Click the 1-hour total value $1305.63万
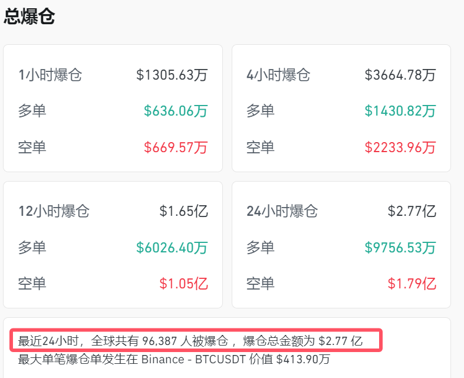464x378 pixels. coord(172,75)
